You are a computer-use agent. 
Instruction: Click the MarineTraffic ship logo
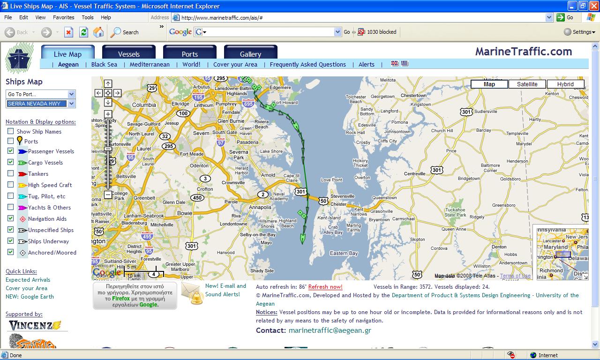pos(19,57)
